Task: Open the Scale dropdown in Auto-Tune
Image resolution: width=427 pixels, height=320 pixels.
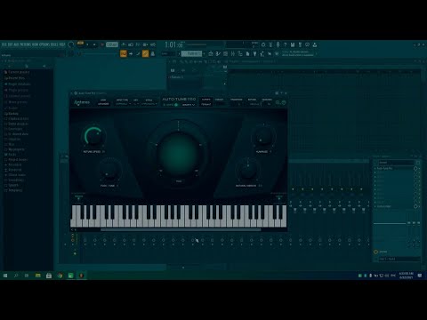Action: [x=149, y=104]
